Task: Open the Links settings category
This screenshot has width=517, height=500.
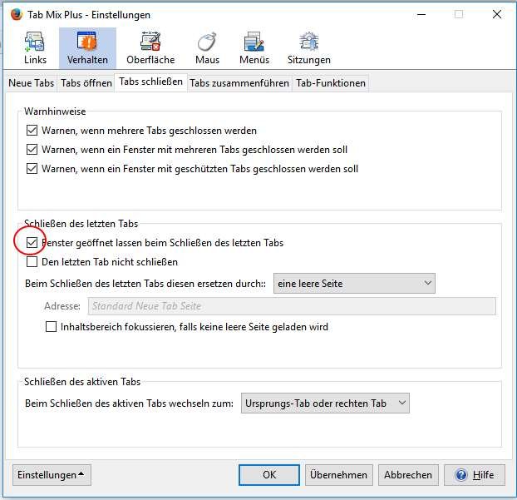Action: coord(35,48)
